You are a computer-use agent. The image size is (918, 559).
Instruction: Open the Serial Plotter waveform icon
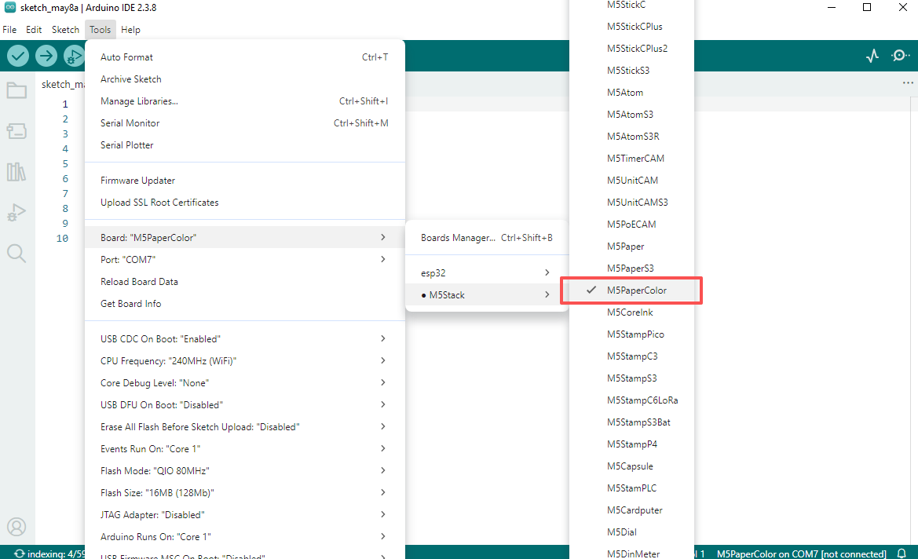tap(872, 57)
